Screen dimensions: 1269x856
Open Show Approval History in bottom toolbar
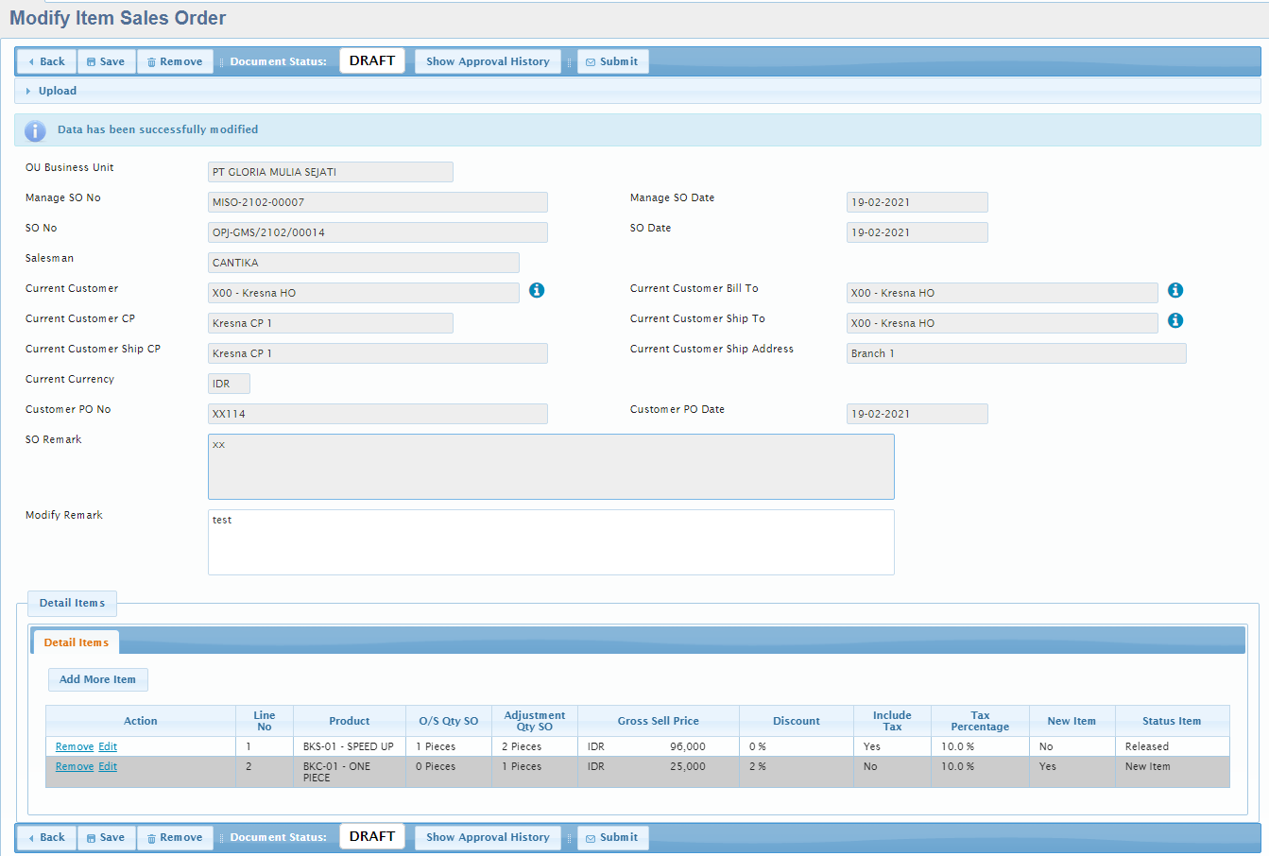(488, 837)
